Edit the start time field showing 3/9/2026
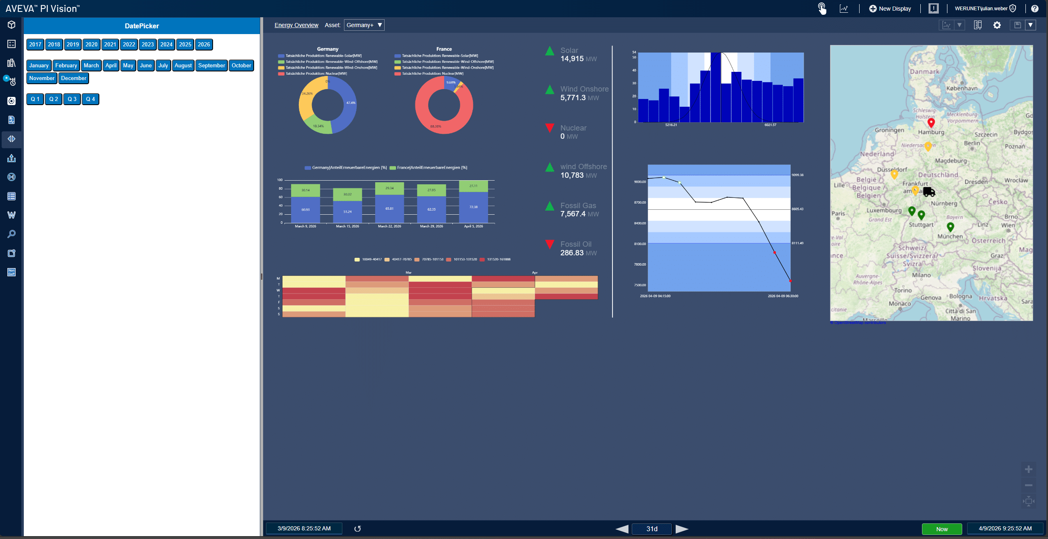 pyautogui.click(x=304, y=528)
